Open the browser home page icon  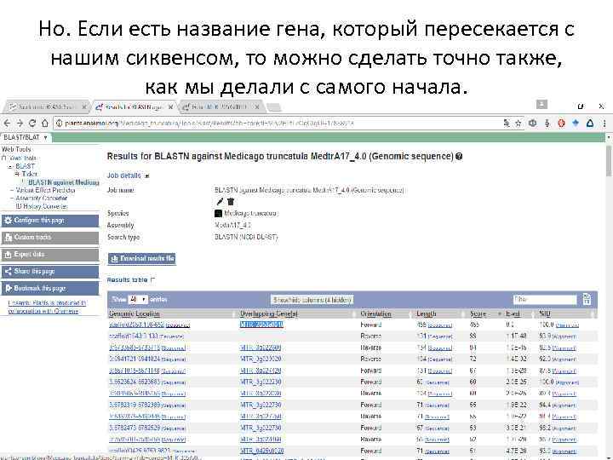(x=45, y=124)
